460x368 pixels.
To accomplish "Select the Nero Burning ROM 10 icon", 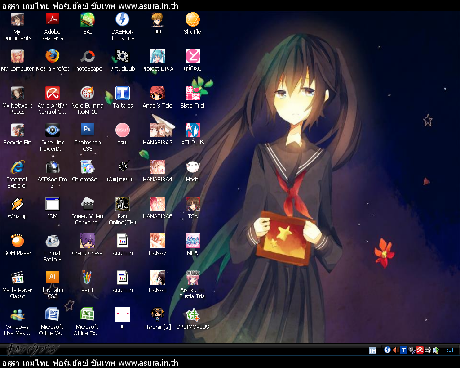I will (88, 100).
